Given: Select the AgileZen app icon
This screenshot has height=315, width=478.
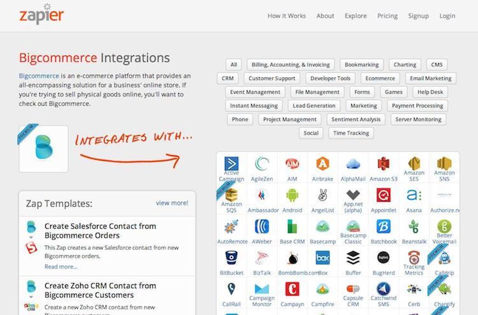Looking at the screenshot, I should coord(262,163).
